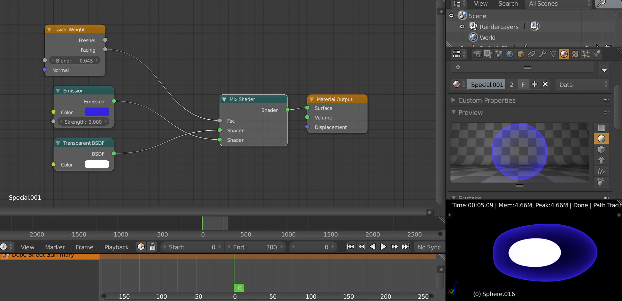Jump to next keyframe
Image resolution: width=622 pixels, height=301 pixels.
394,247
